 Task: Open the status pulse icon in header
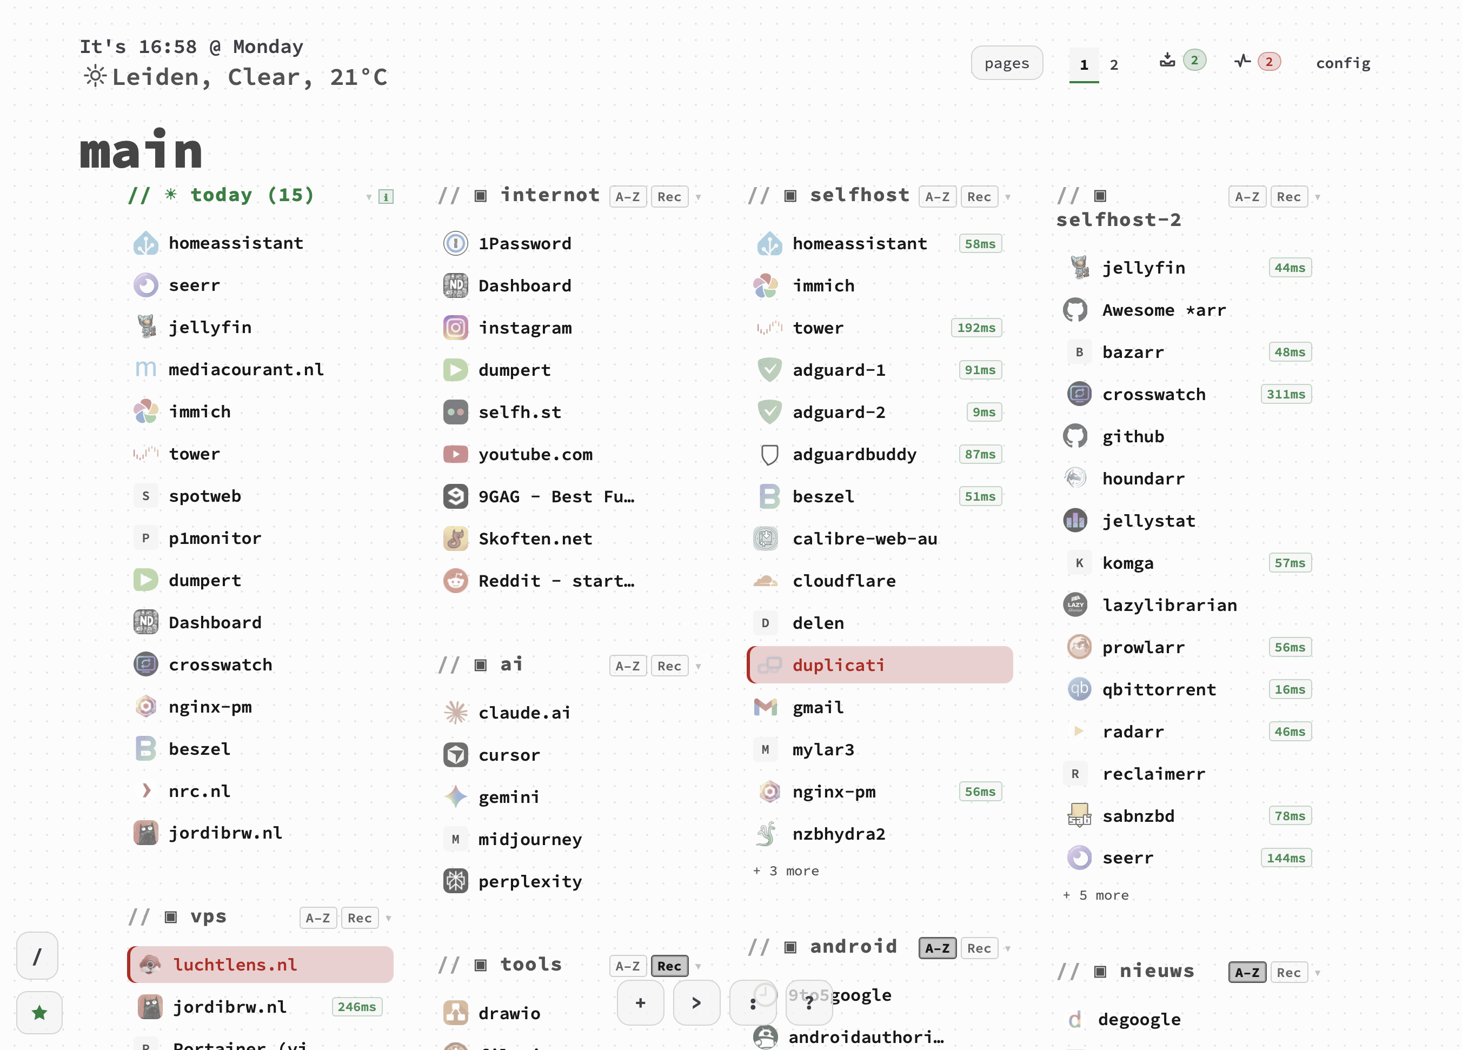[x=1242, y=61]
